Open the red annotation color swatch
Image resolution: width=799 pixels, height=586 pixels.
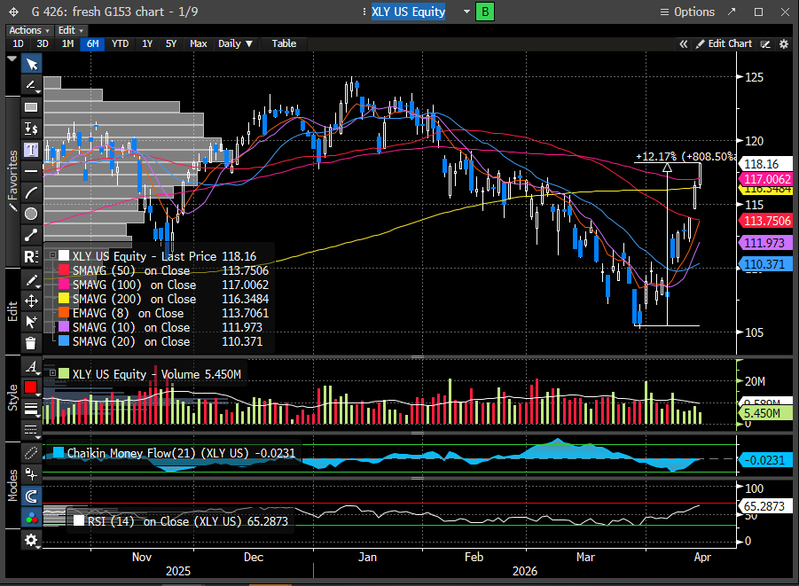coord(30,387)
